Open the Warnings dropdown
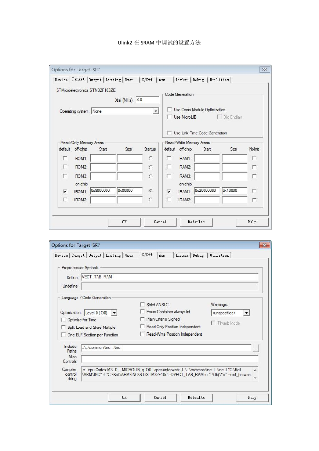The height and width of the screenshot is (451, 319). (247, 313)
